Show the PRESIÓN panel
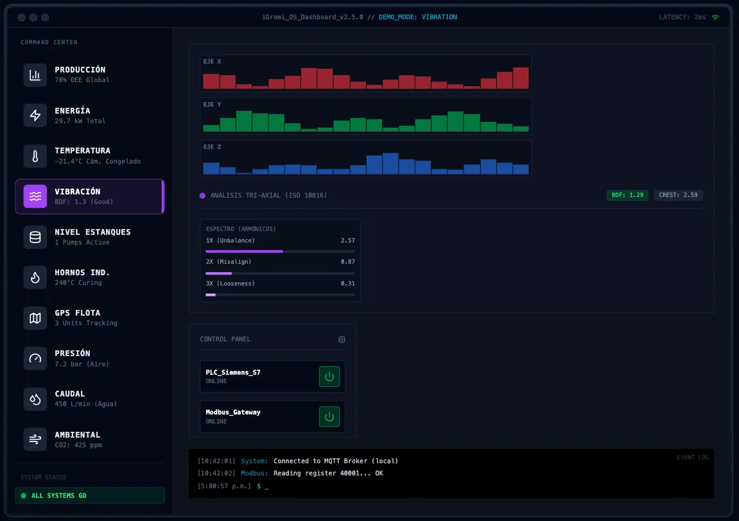 [x=90, y=359]
